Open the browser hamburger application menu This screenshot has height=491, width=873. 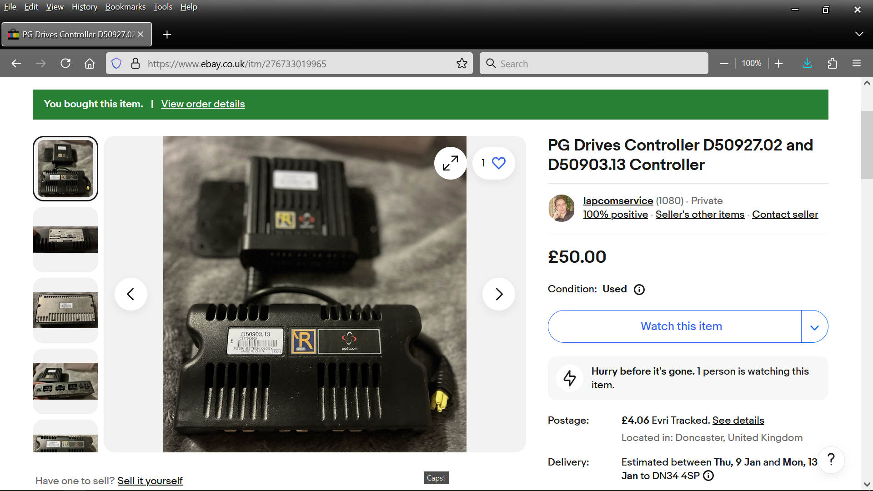pos(856,64)
